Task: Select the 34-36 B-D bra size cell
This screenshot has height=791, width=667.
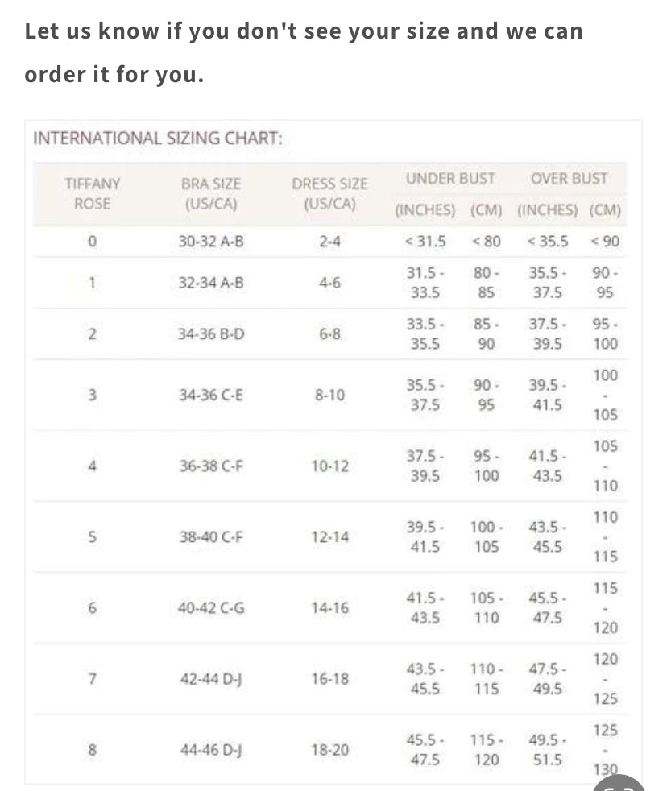Action: (x=211, y=333)
